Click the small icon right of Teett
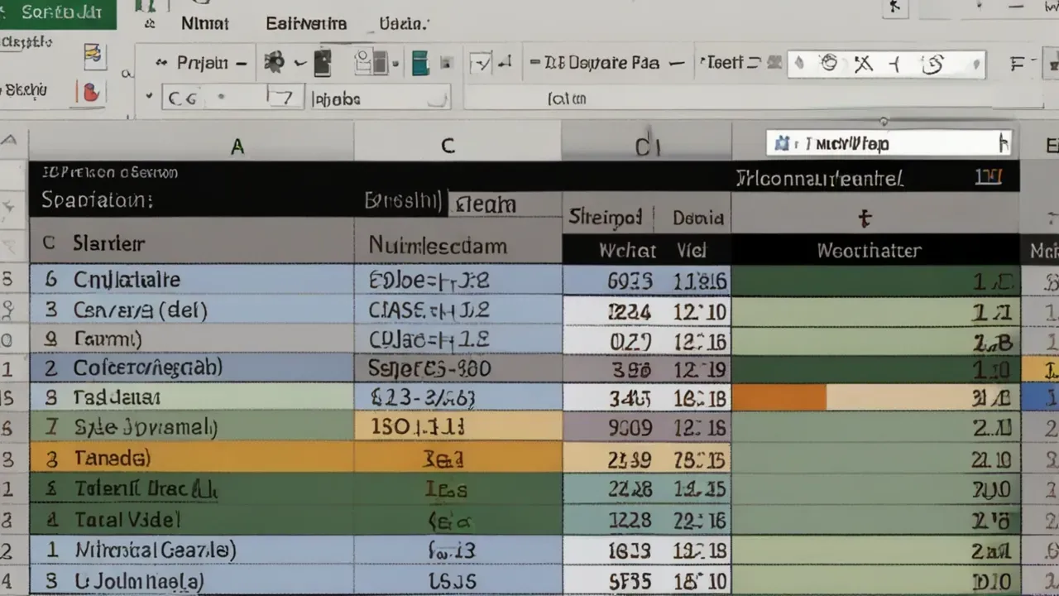The image size is (1059, 596). [x=774, y=62]
